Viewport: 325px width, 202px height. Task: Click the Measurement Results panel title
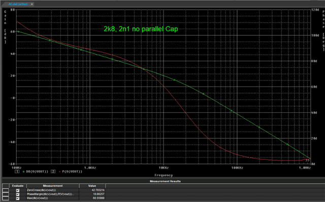coord(165,181)
